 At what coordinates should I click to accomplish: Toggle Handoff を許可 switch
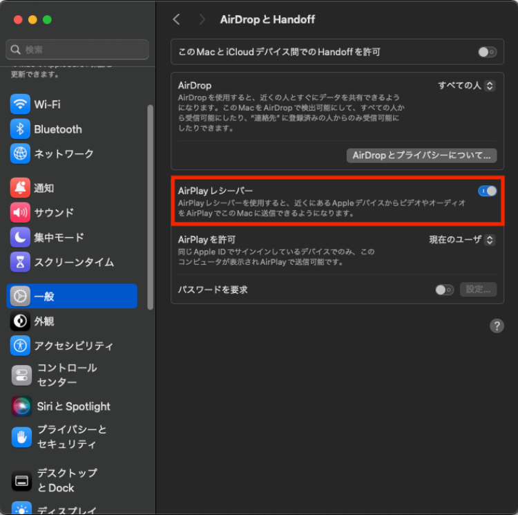(x=488, y=52)
